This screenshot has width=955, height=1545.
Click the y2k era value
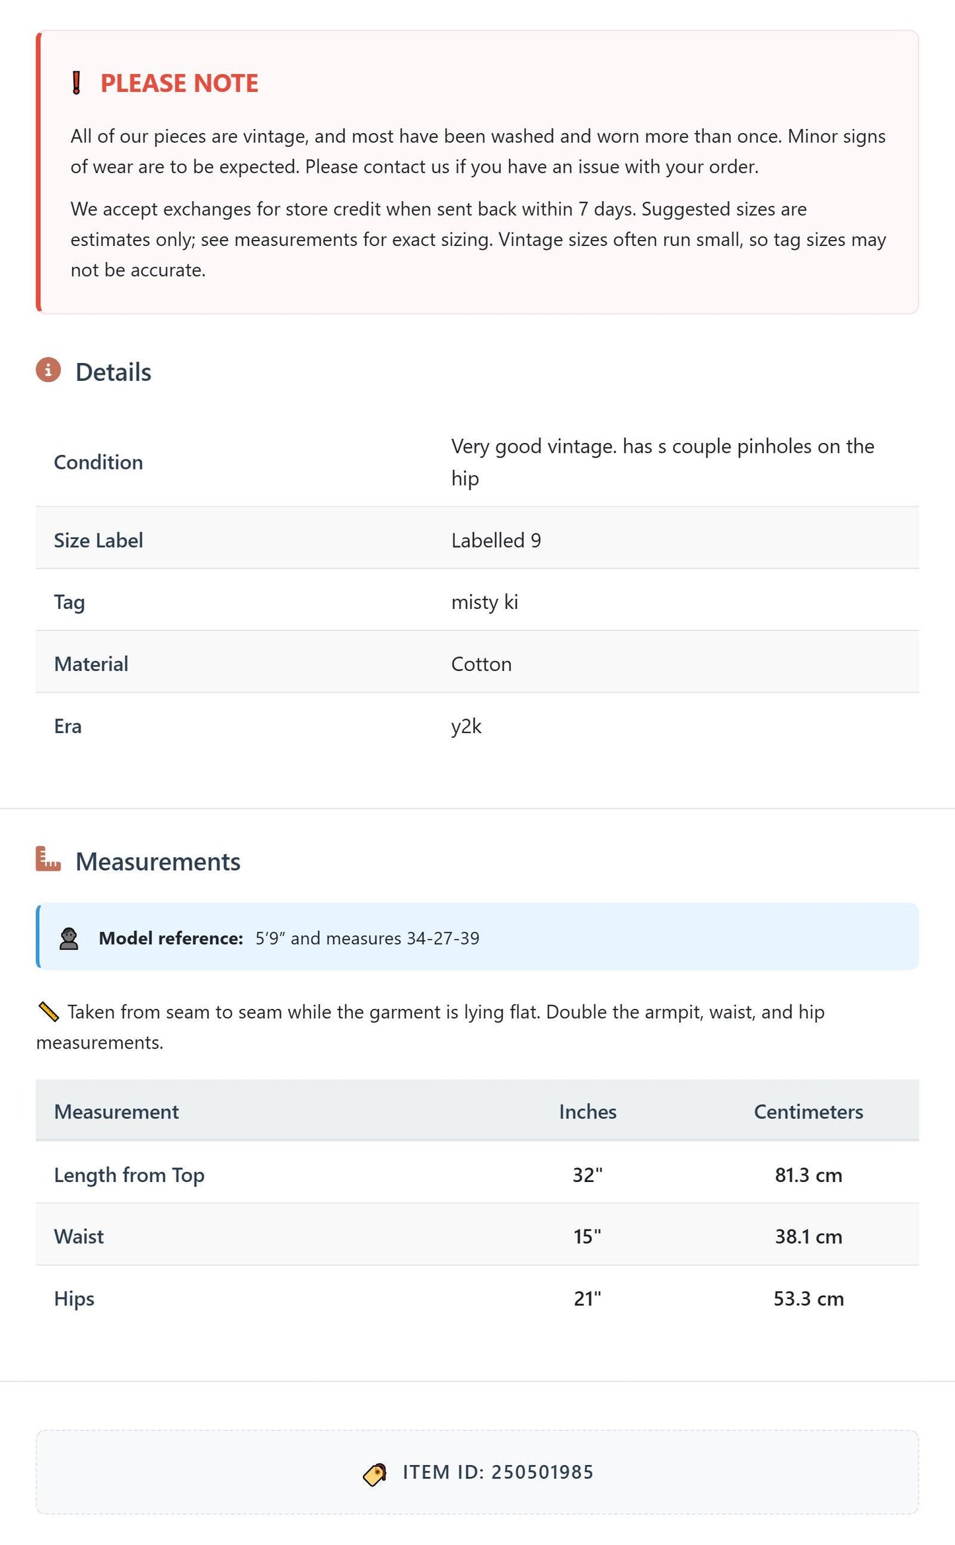[466, 727]
